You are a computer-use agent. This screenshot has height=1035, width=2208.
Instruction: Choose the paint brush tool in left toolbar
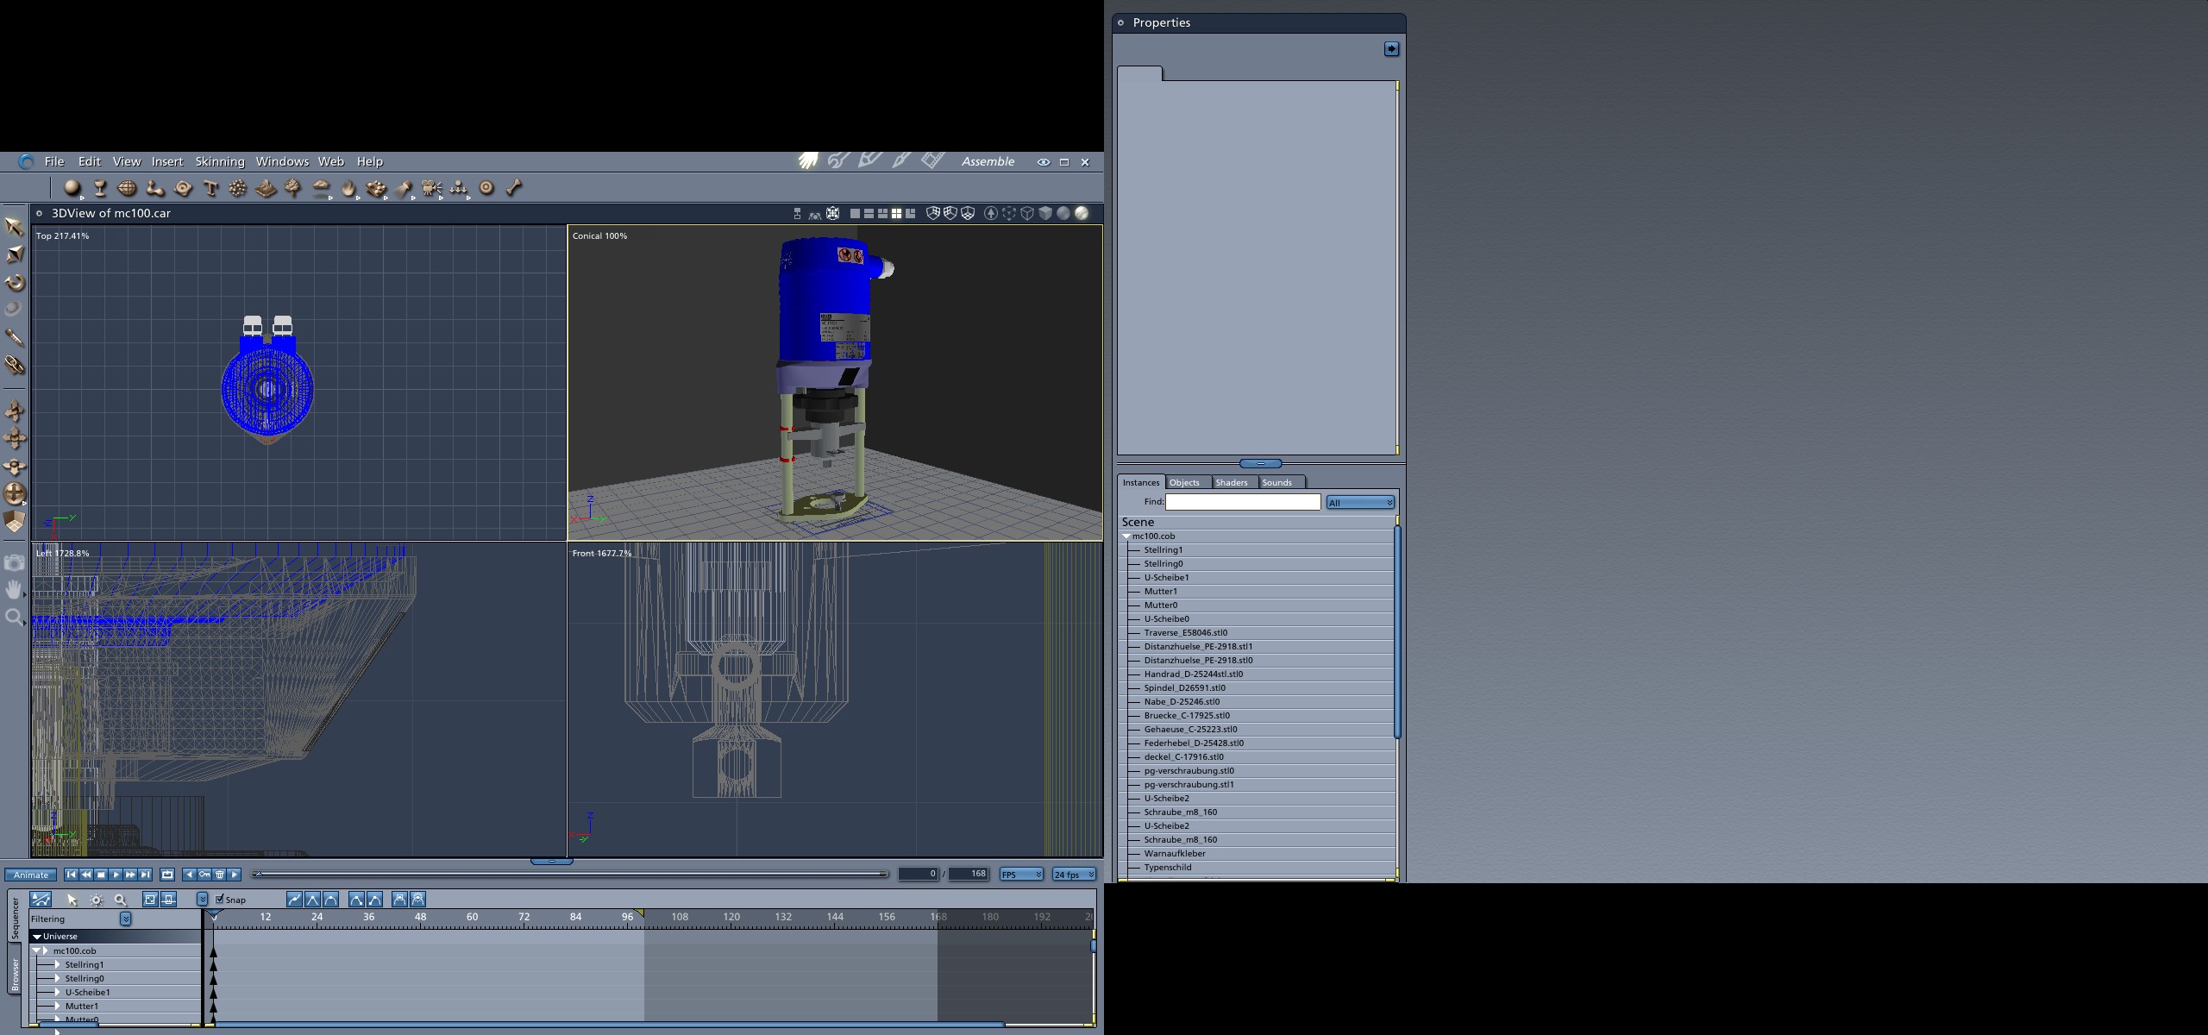[15, 337]
